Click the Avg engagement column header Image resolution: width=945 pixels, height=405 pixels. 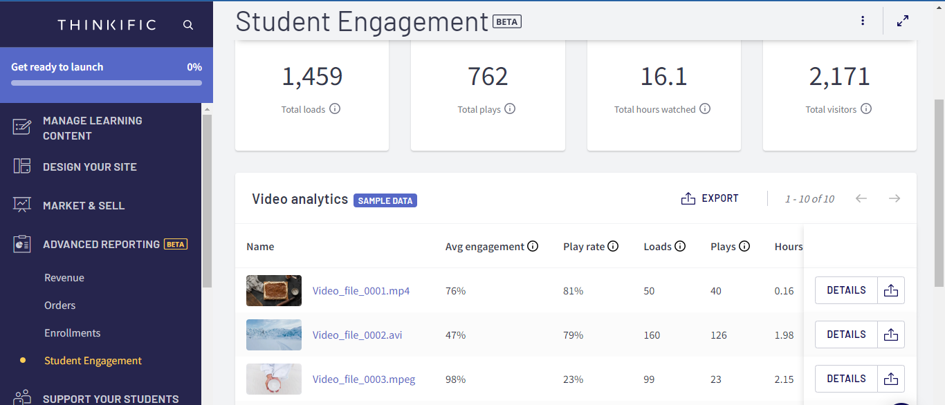tap(485, 247)
